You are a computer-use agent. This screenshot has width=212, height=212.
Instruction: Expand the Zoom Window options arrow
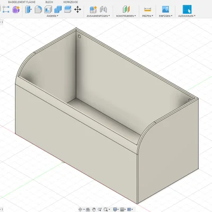(x=109, y=209)
